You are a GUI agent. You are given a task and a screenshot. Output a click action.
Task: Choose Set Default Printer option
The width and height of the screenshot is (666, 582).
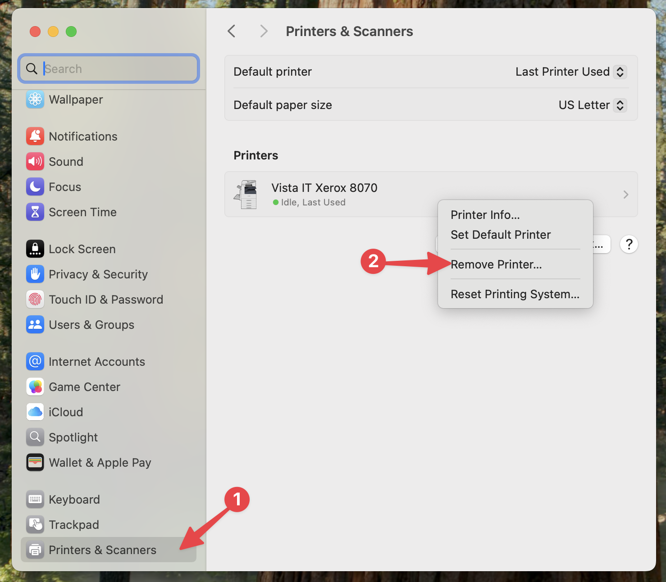click(x=501, y=235)
